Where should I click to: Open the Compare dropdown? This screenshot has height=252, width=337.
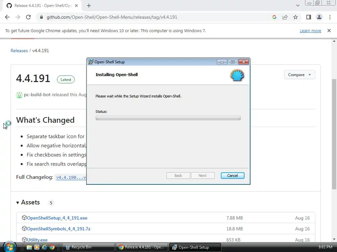pyautogui.click(x=299, y=74)
